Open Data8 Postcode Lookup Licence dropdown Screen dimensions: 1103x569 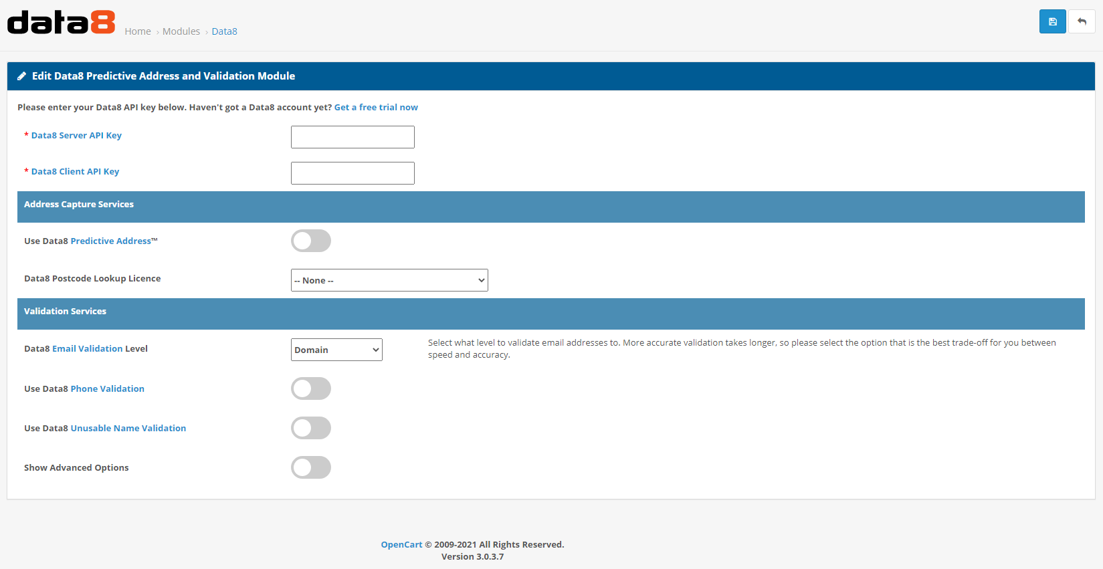pos(389,280)
